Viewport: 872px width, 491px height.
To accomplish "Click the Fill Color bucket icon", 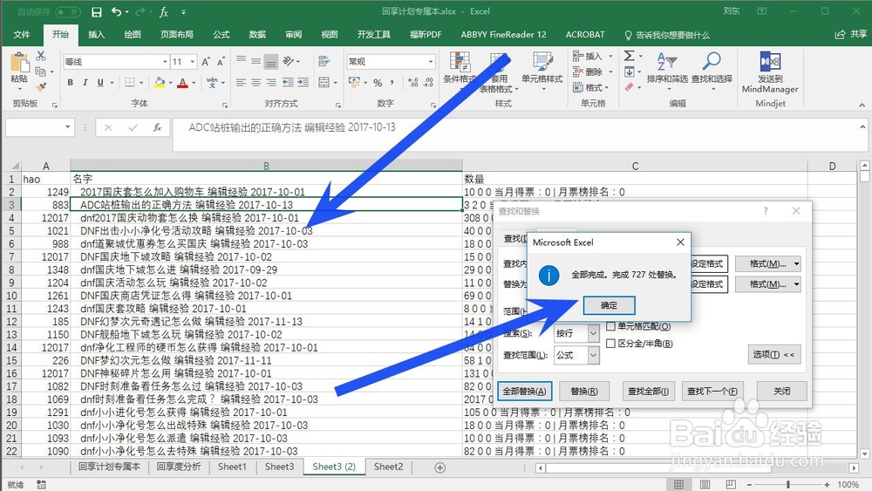I will (160, 82).
